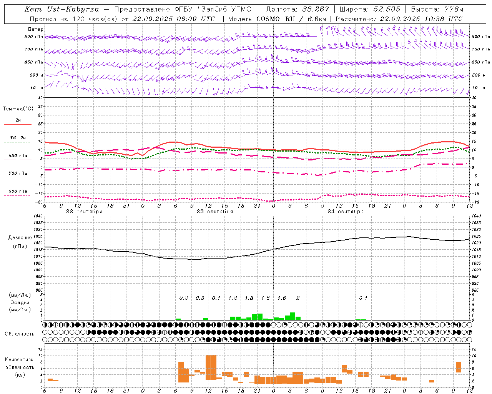Viewport: 492px width, 394px height.
Task: Click the Прогноз на 120 часа(ов) text
Action: (x=74, y=19)
